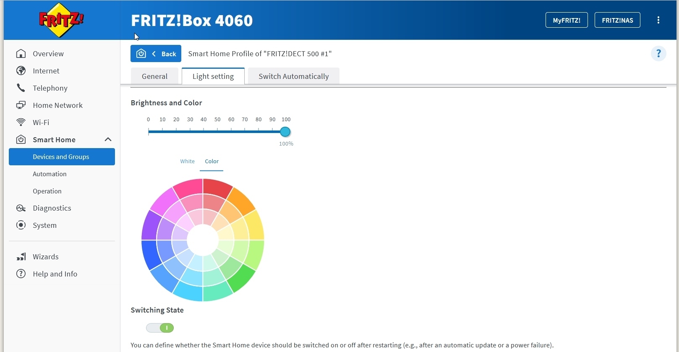
Task: Pick magenta on the outer wheel
Action: point(164,201)
